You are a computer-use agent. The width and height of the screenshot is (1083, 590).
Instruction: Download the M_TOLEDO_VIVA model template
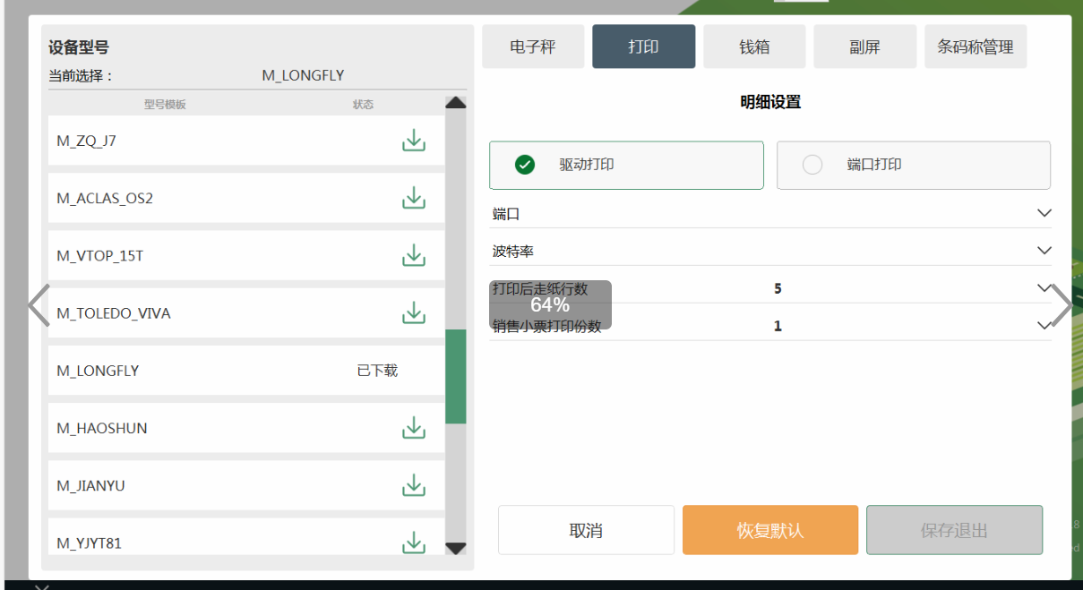(x=413, y=312)
